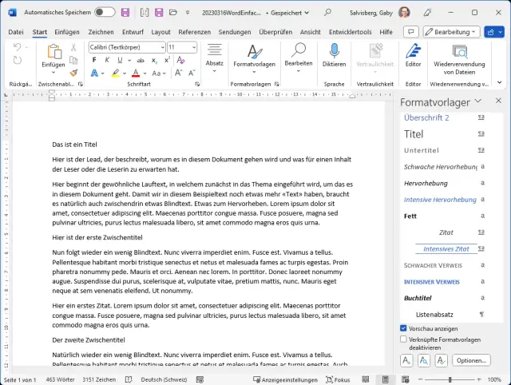Image resolution: width=511 pixels, height=385 pixels.
Task: Open the Bearbeitung mode dropdown
Action: pos(451,31)
